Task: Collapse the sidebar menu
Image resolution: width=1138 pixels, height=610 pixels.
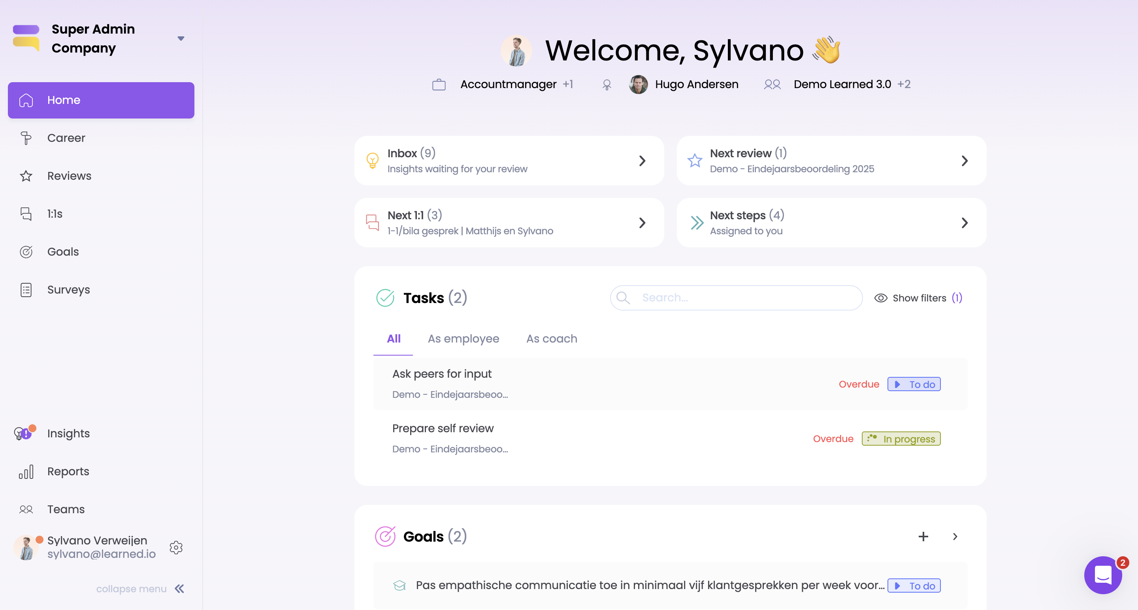Action: click(179, 589)
